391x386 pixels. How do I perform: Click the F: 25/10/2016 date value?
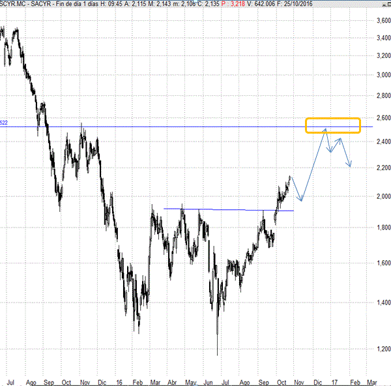pos(295,4)
